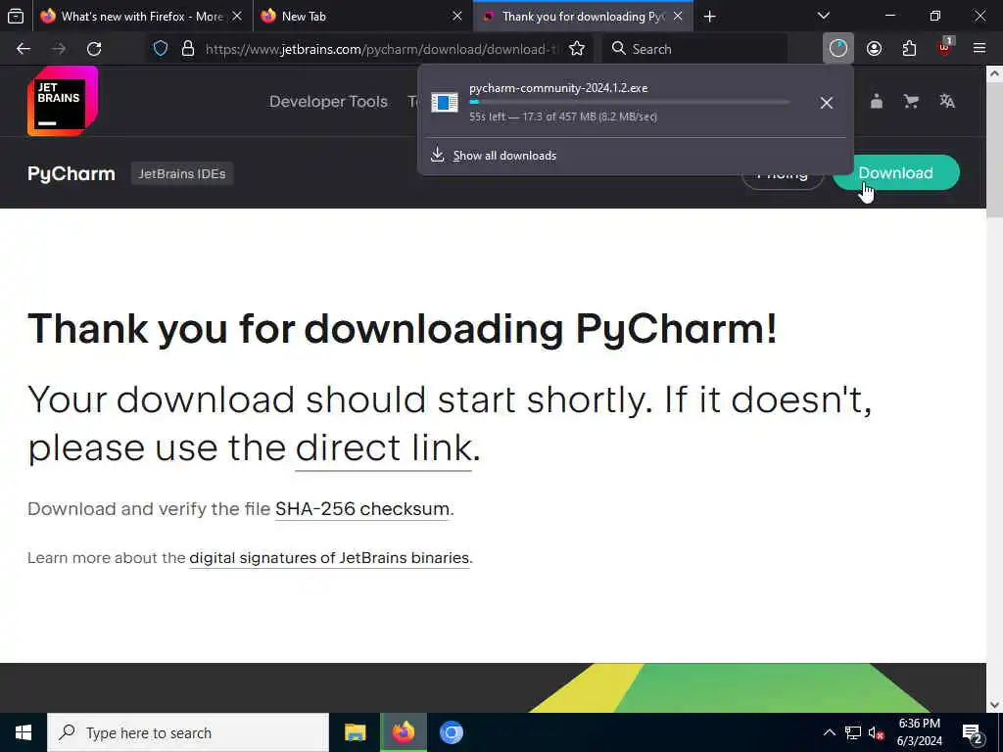
Task: Open the shopping cart icon
Action: (x=911, y=101)
